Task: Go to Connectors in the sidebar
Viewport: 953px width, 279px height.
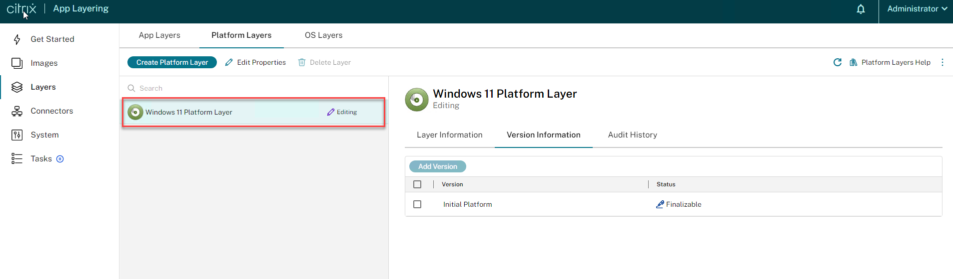Action: (51, 111)
